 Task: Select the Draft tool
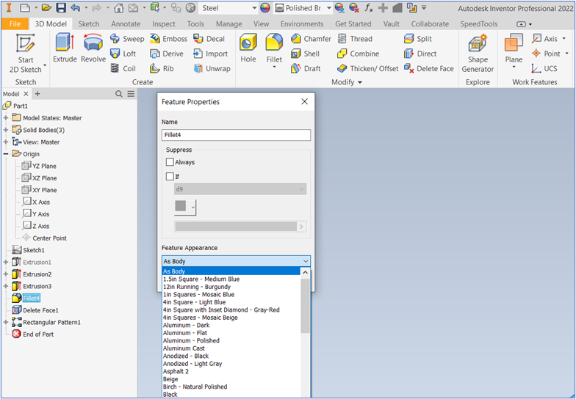[x=306, y=69]
